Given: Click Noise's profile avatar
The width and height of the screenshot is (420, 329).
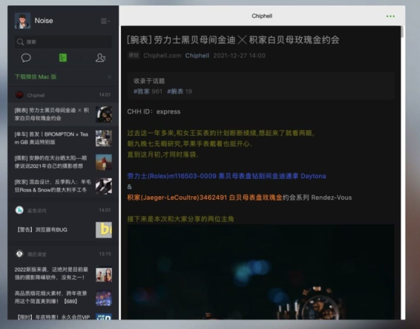Looking at the screenshot, I should [x=23, y=20].
